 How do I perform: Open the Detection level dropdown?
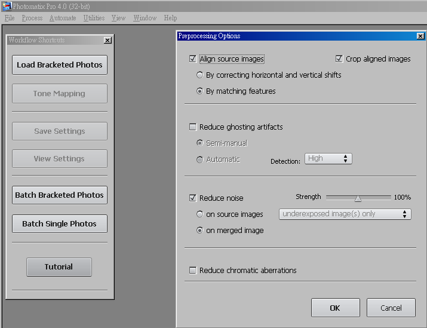[328, 158]
